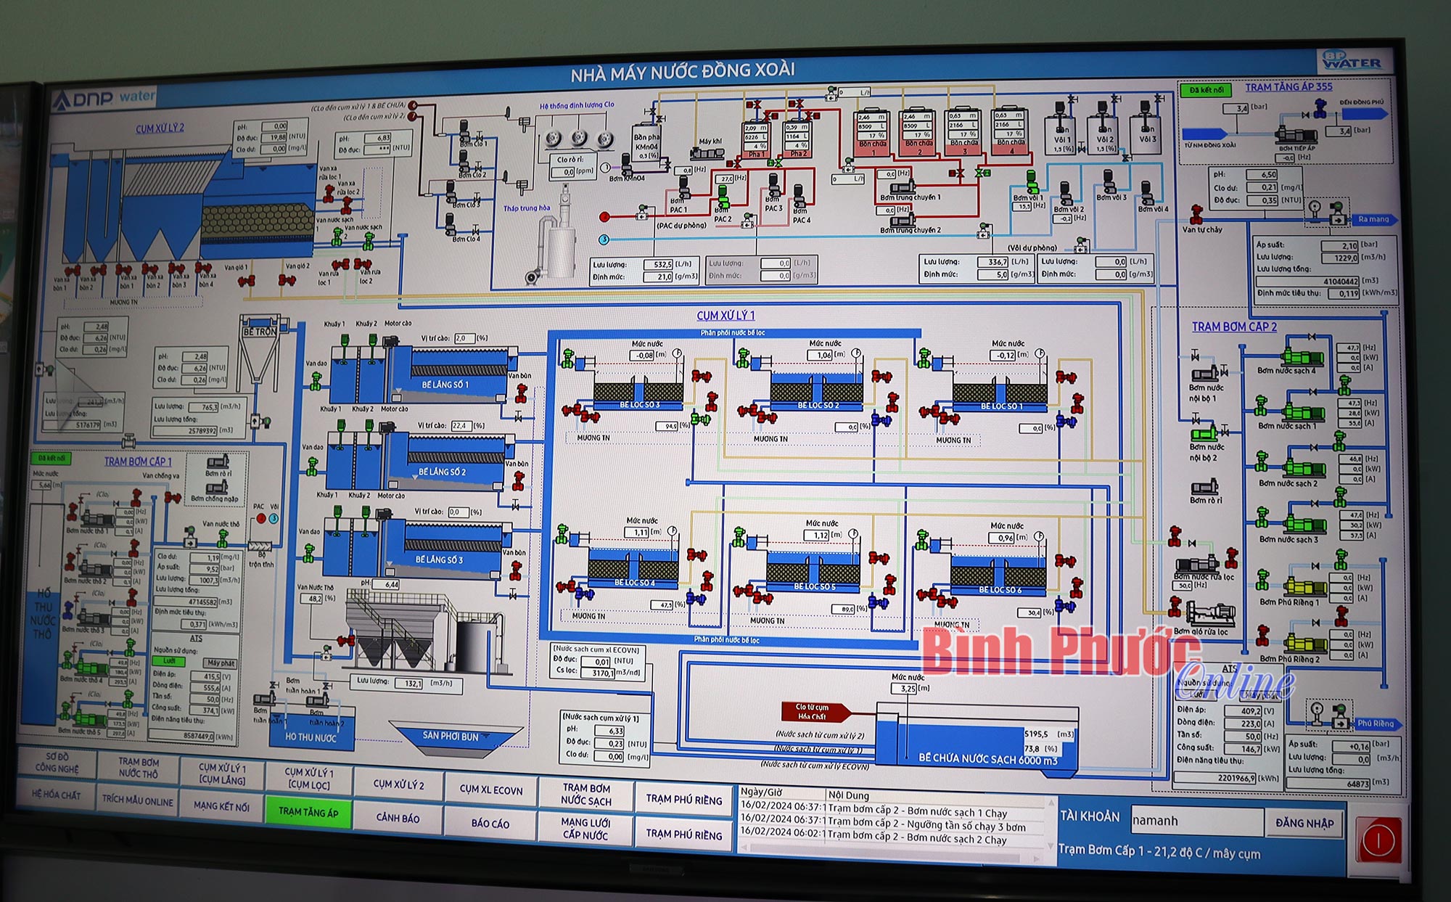Click the Bơm chống ngập pump icon
Screen dimensions: 1451x902
[216, 488]
